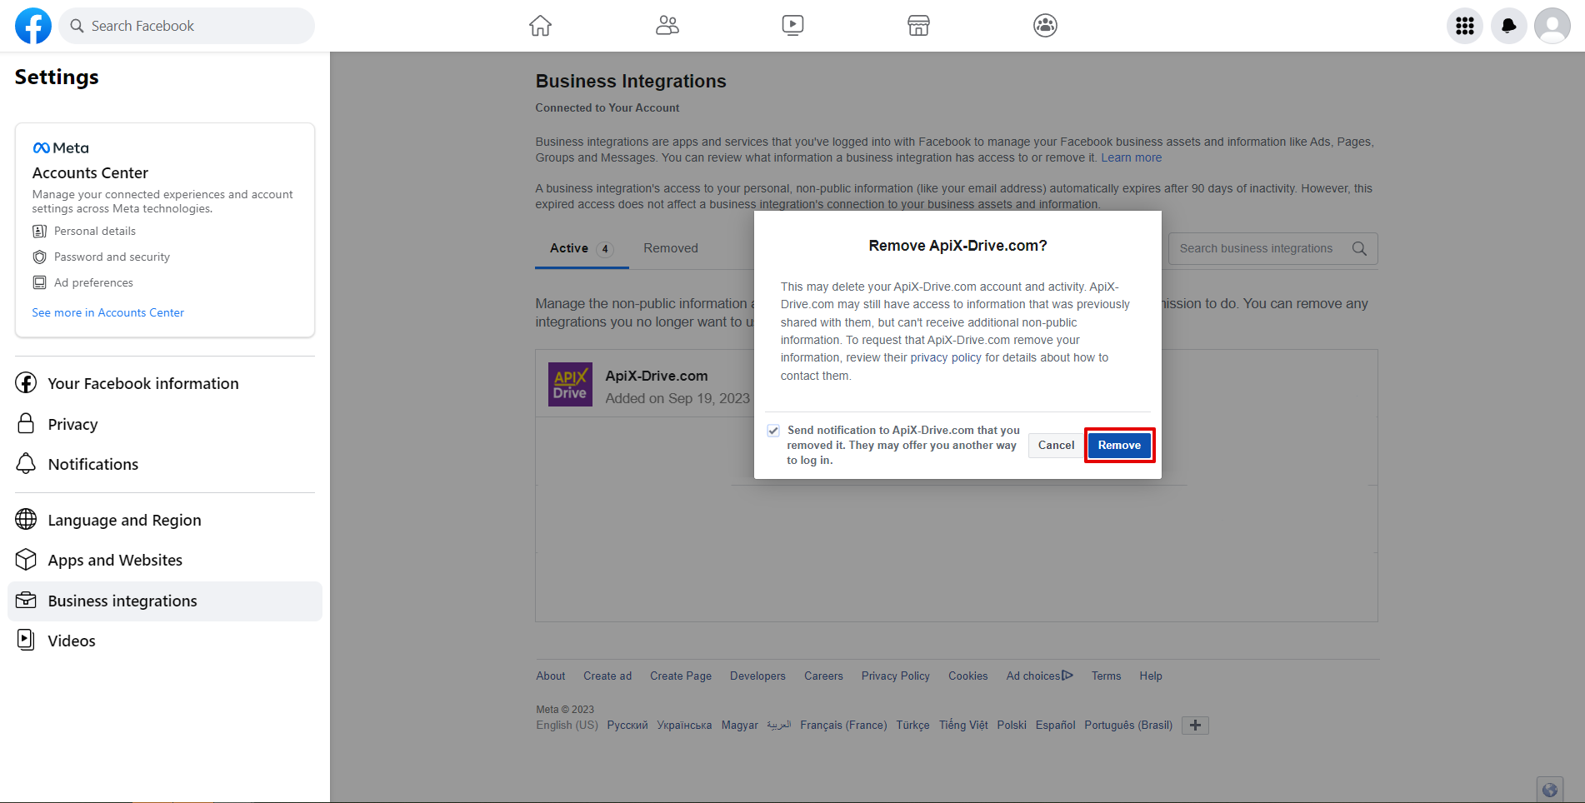Switch language to Español
This screenshot has width=1585, height=803.
(x=1055, y=726)
